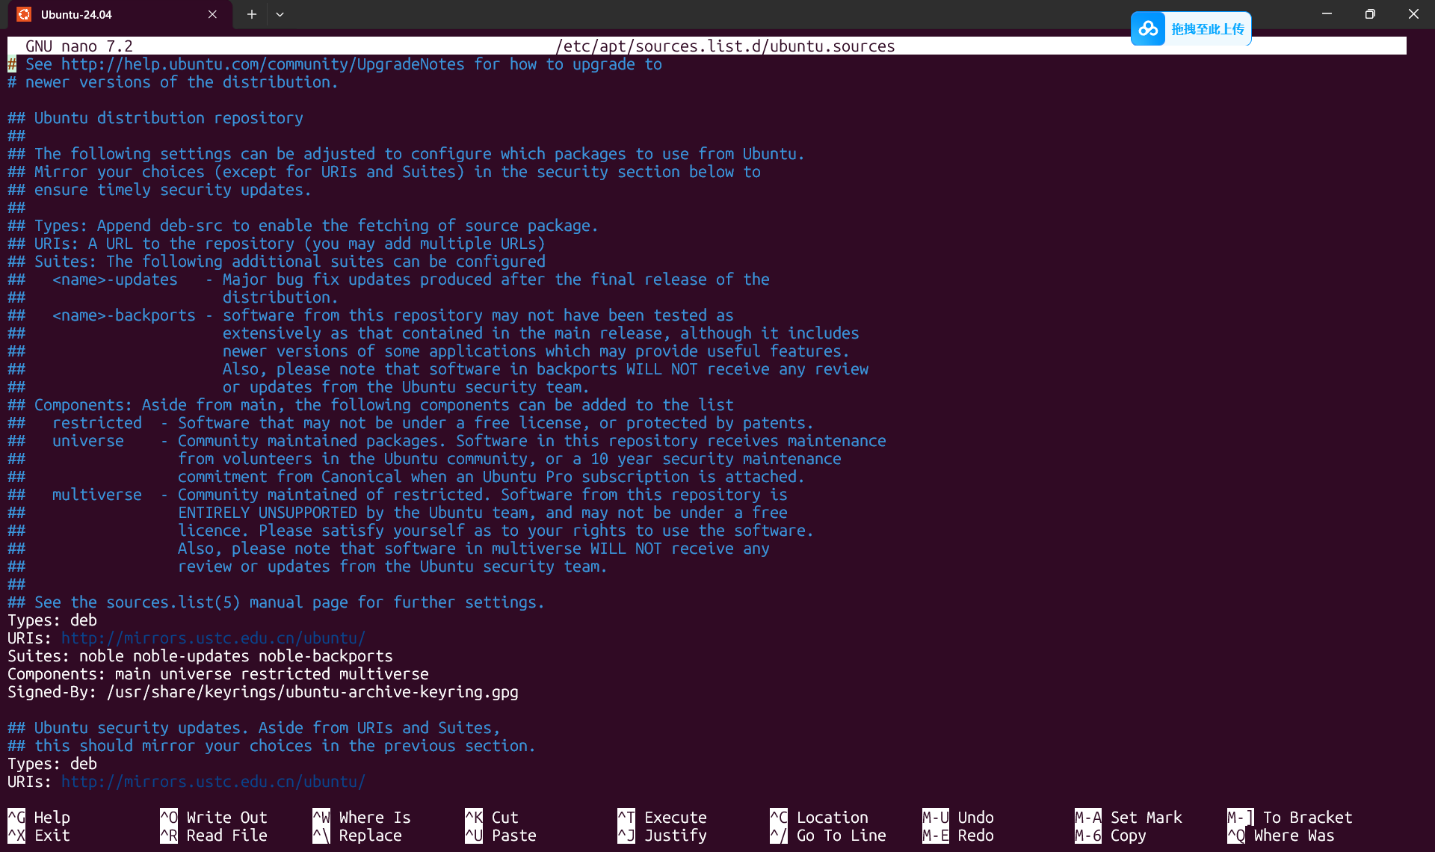This screenshot has width=1435, height=852.
Task: Click the 'commitment from Canonical' comment line
Action: click(x=407, y=477)
